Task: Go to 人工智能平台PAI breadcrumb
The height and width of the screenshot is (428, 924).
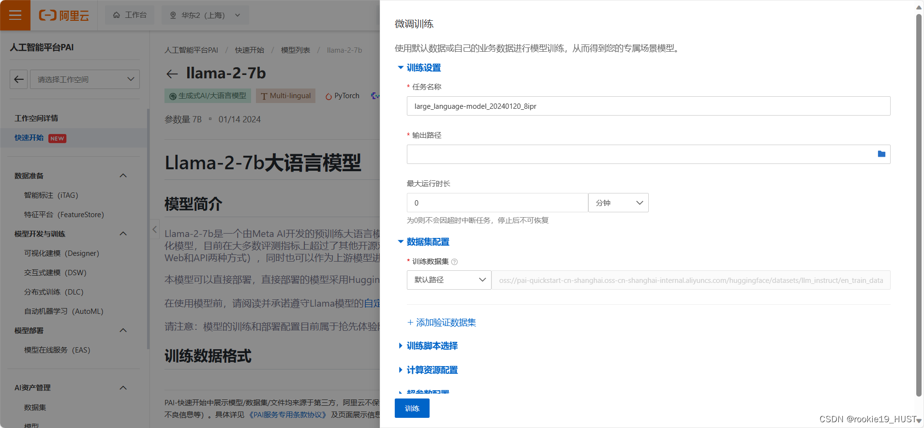Action: pyautogui.click(x=191, y=50)
